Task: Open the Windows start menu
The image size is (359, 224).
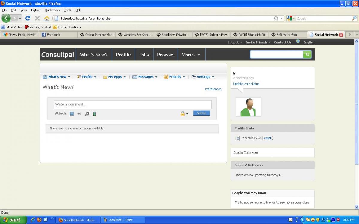Action: (13, 220)
